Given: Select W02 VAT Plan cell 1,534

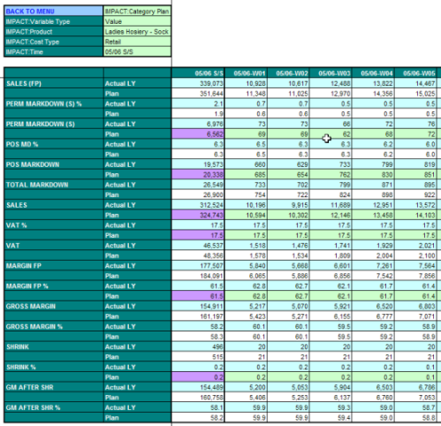Looking at the screenshot, I should (288, 255).
